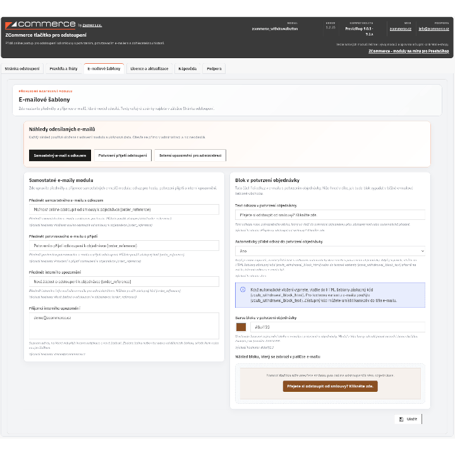Click the Zeeners s.r.o. link by the logo

pyautogui.click(x=92, y=25)
